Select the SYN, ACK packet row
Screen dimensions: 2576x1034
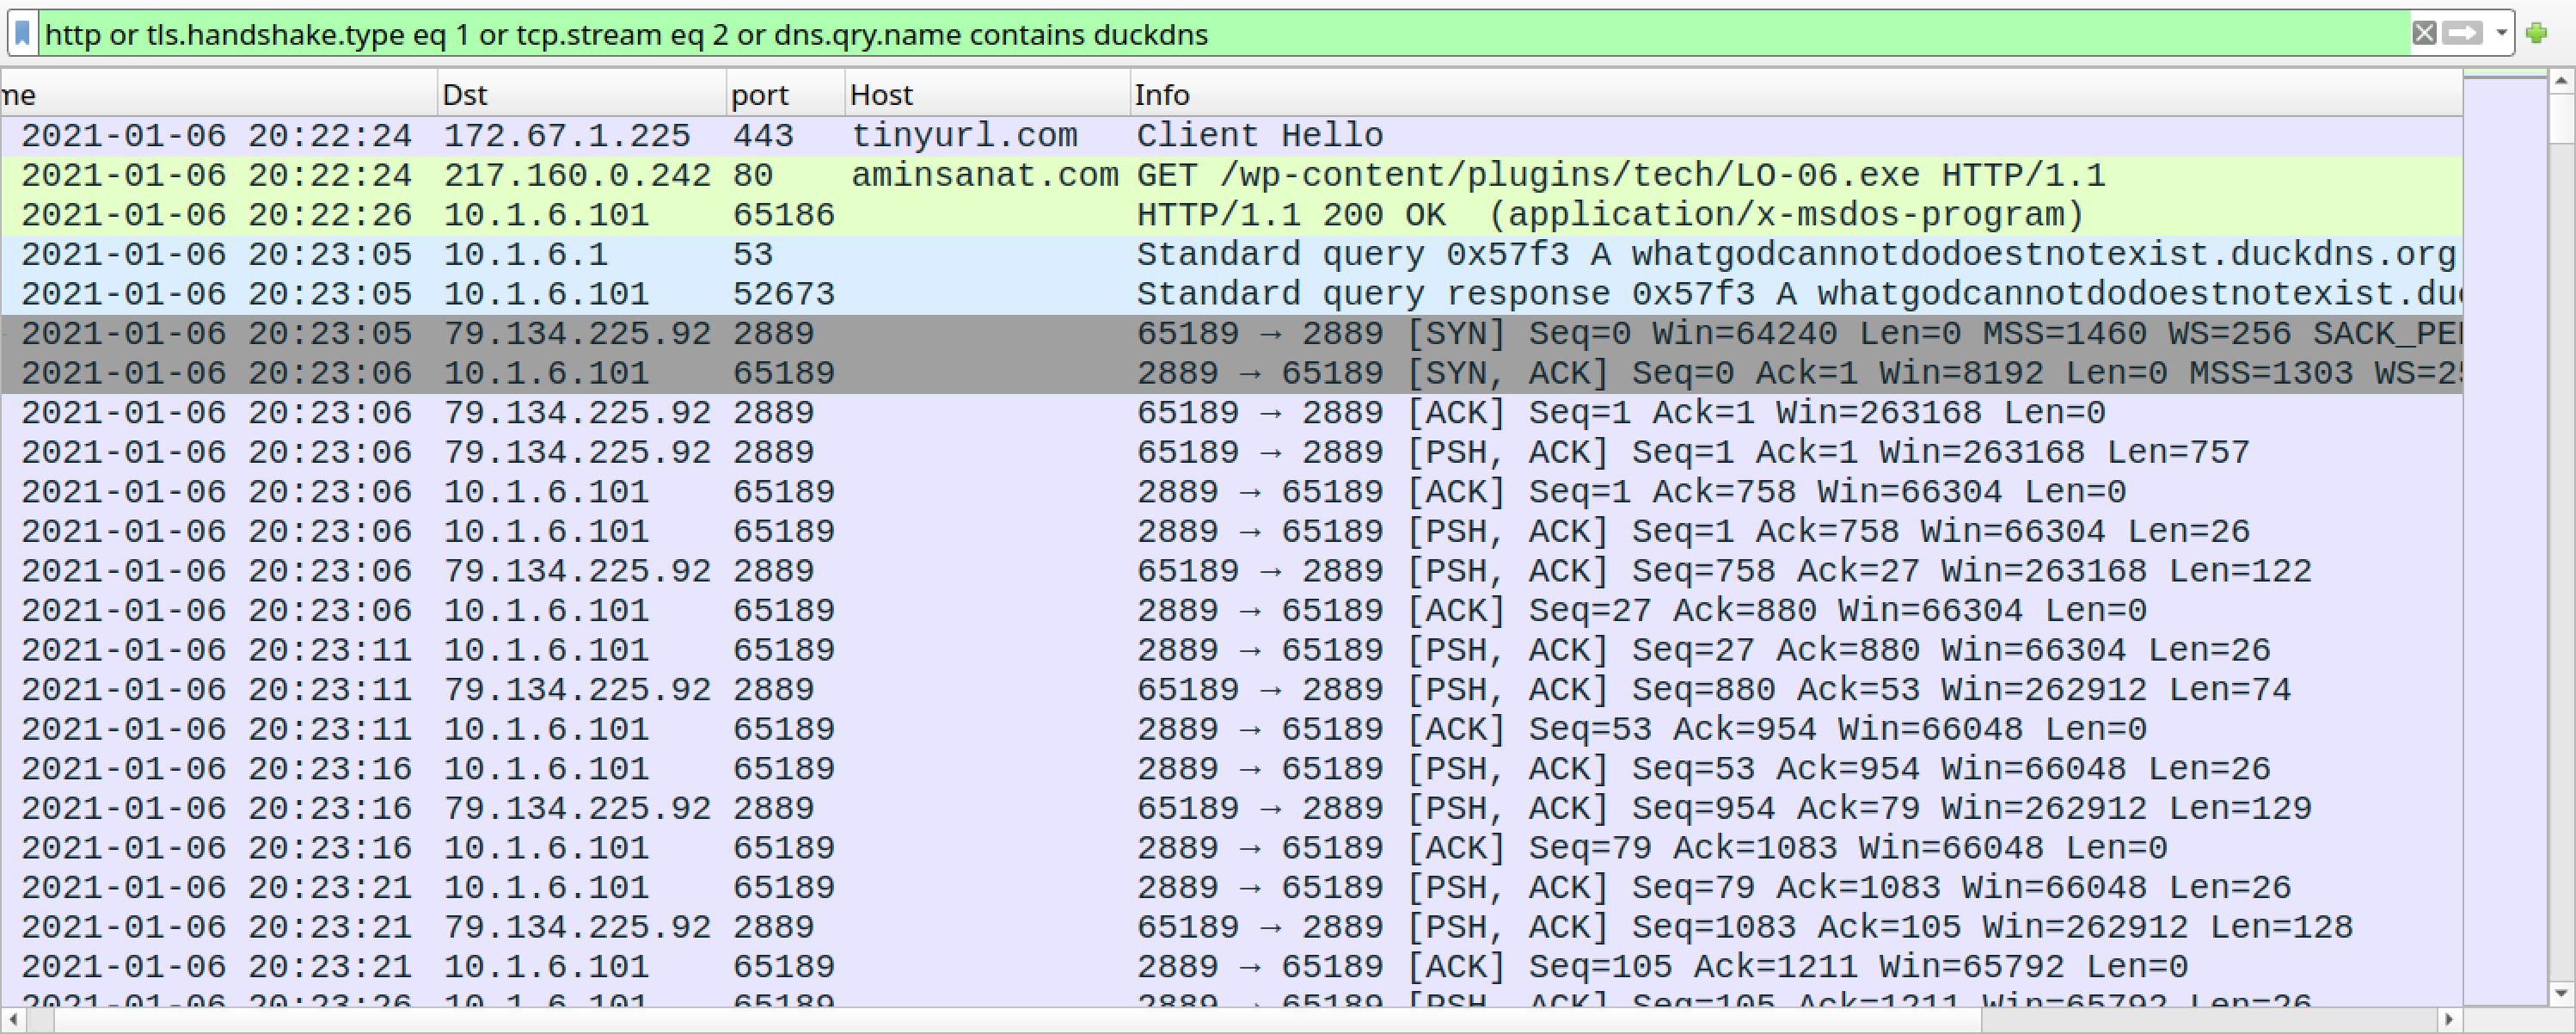[x=1231, y=373]
